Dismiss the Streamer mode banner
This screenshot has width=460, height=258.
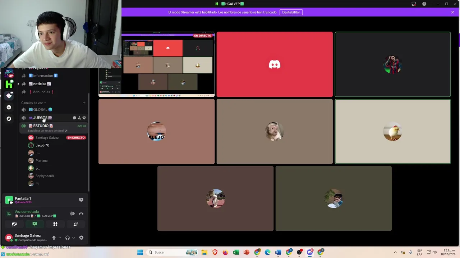coord(452,12)
